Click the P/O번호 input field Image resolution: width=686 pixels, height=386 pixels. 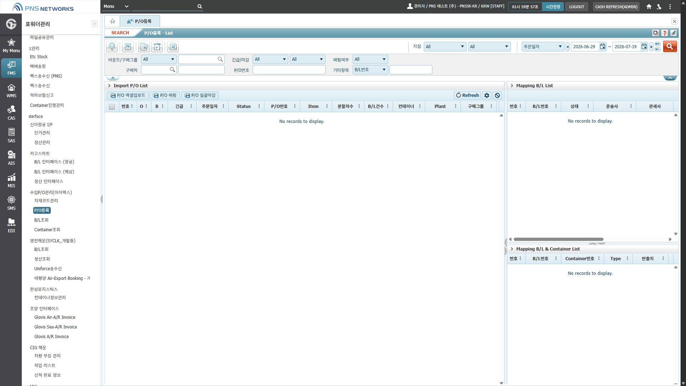289,70
